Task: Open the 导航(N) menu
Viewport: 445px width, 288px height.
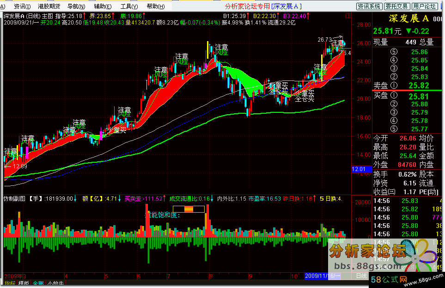Action: click(x=76, y=6)
